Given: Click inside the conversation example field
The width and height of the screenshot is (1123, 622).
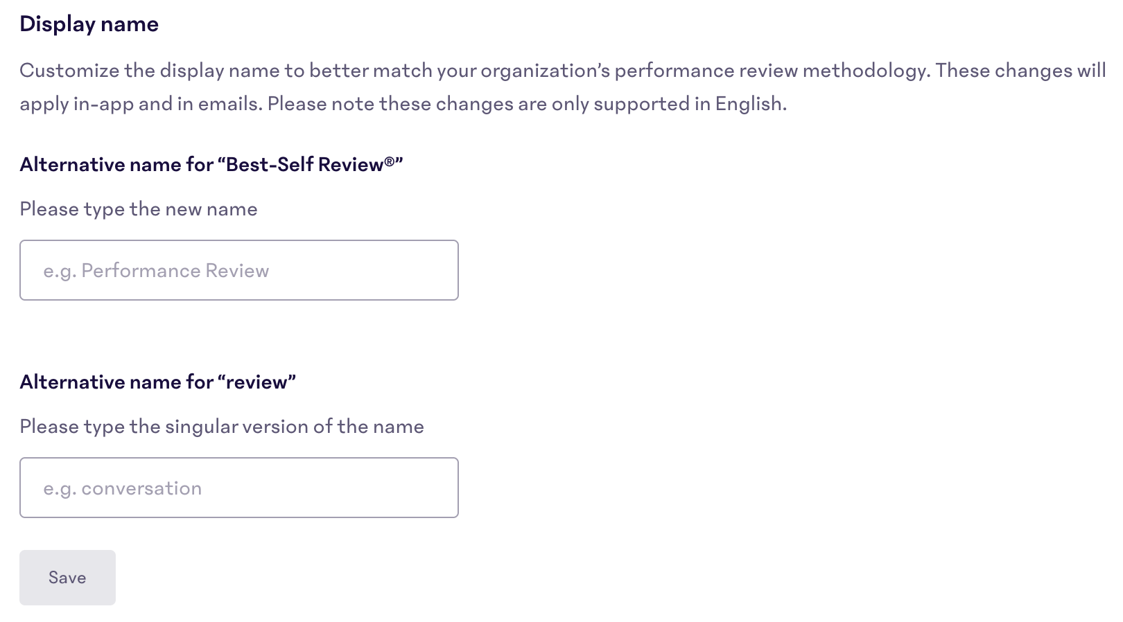Looking at the screenshot, I should coord(239,488).
